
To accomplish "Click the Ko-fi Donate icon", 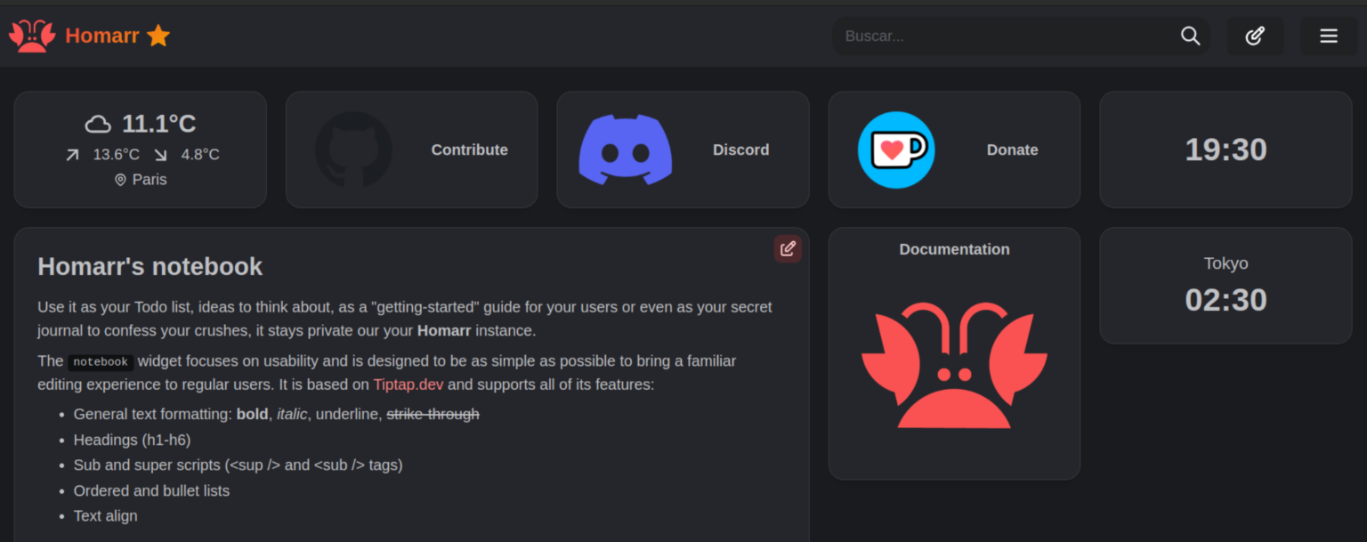I will click(896, 150).
